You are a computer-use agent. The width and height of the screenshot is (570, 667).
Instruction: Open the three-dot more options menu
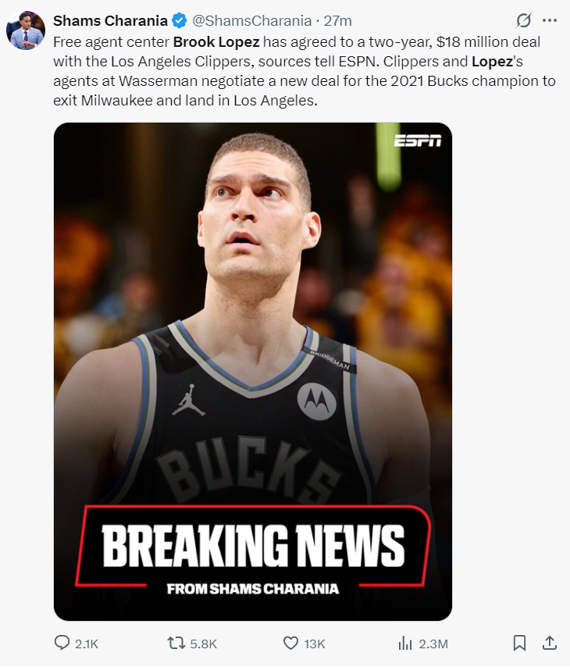click(x=550, y=20)
